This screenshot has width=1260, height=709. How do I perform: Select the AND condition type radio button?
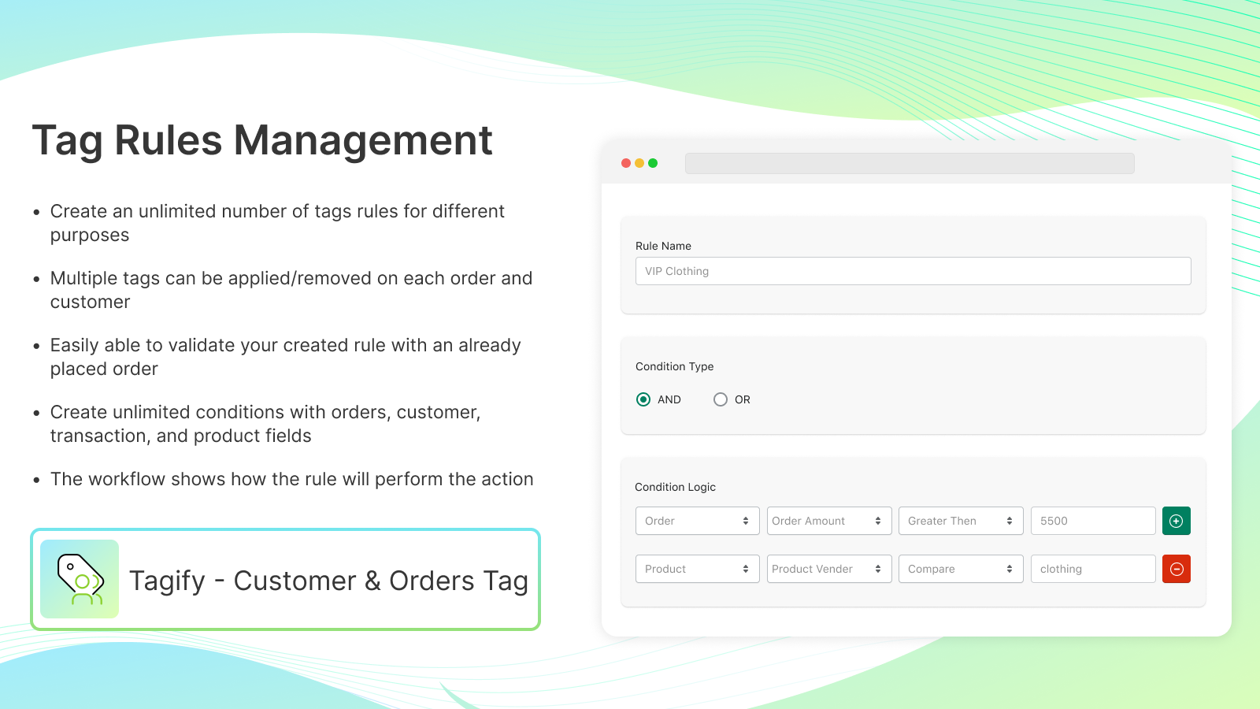click(x=643, y=399)
